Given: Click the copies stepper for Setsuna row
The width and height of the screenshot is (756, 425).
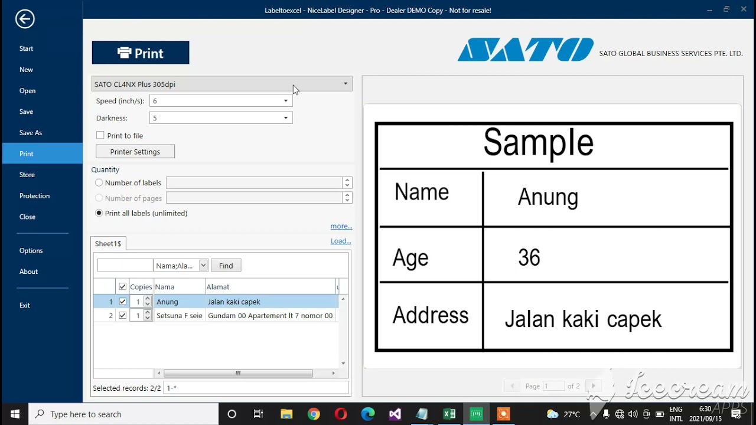Looking at the screenshot, I should [148, 316].
